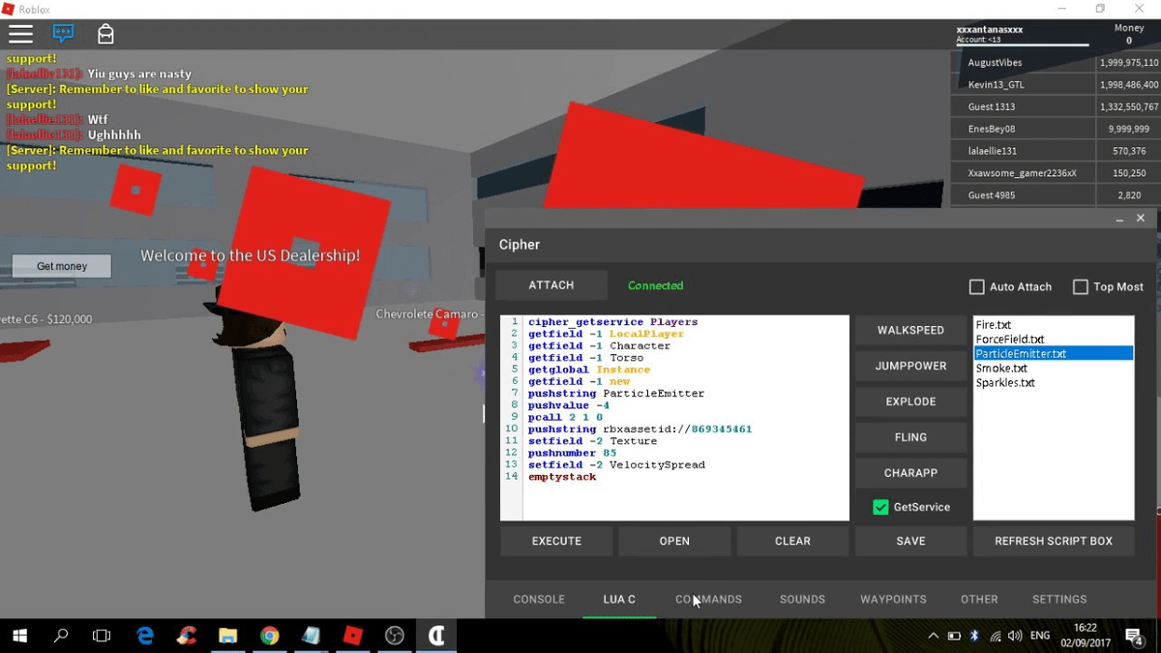The image size is (1161, 653).
Task: Click the OPEN script button
Action: click(x=674, y=541)
